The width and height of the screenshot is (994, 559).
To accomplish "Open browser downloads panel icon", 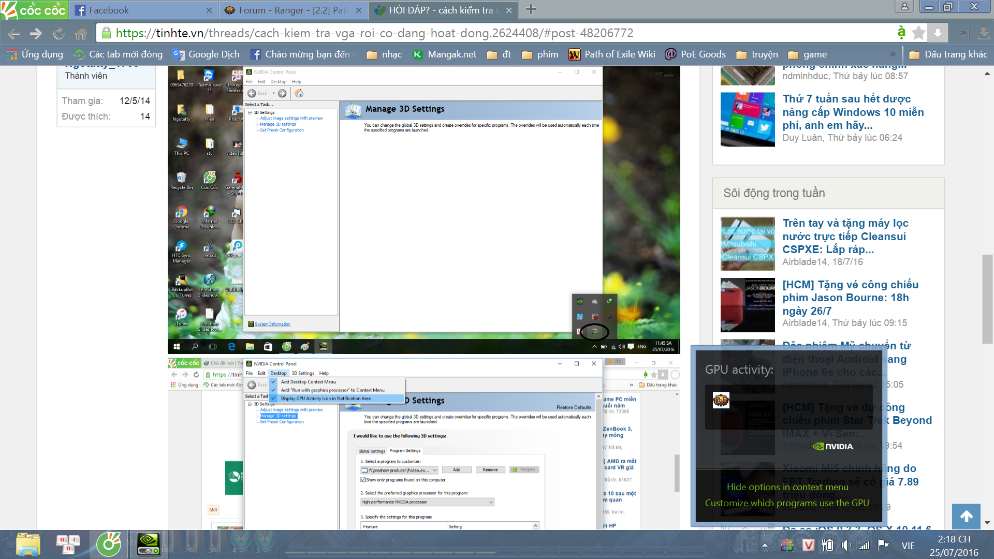I will [983, 33].
